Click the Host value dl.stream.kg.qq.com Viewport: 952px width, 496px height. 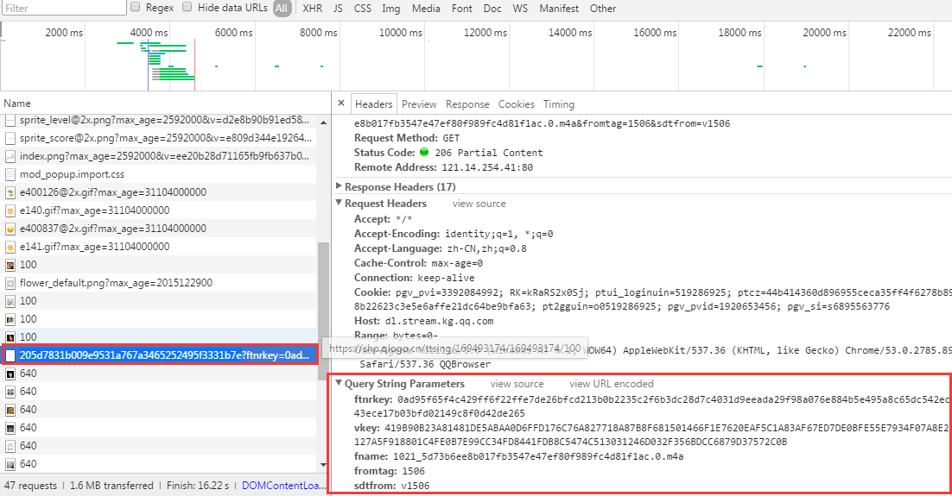(x=439, y=321)
